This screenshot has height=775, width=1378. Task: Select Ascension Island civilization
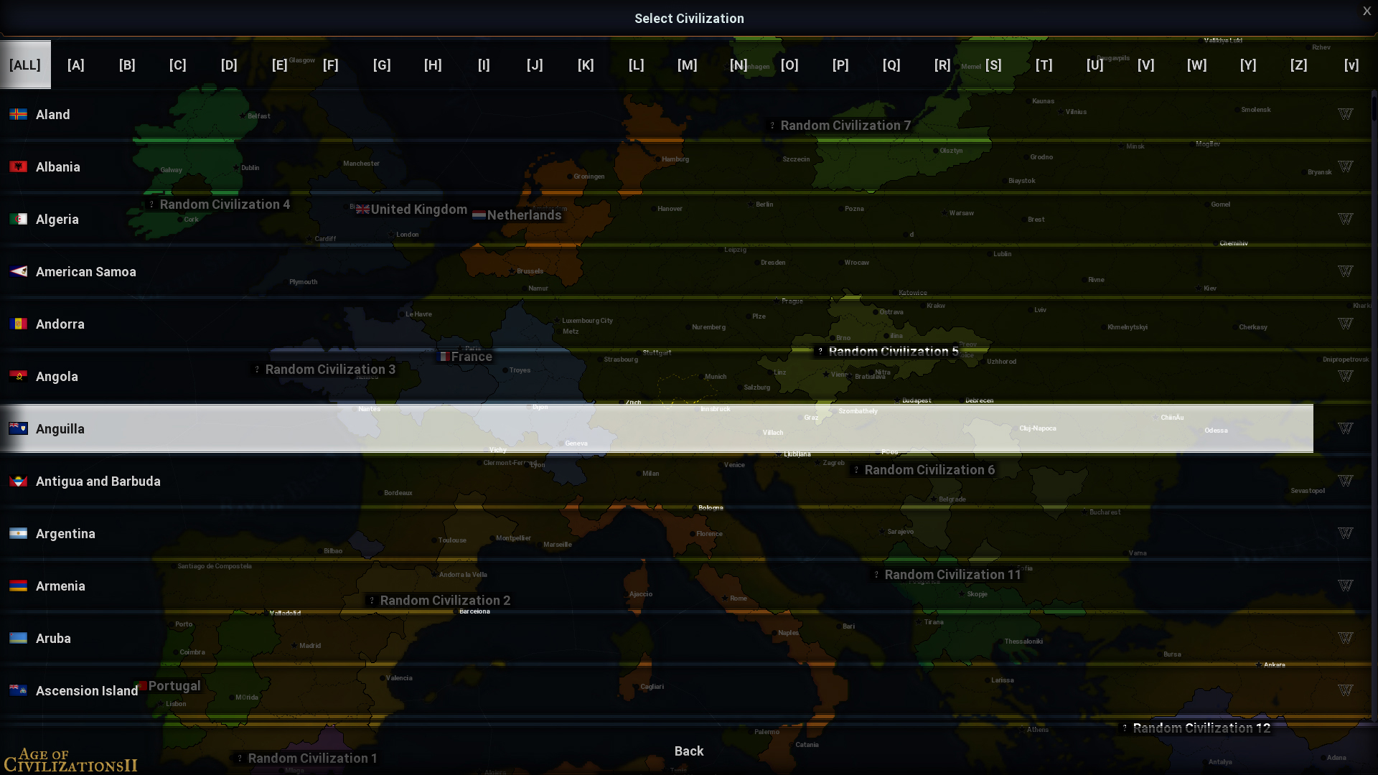tap(657, 690)
